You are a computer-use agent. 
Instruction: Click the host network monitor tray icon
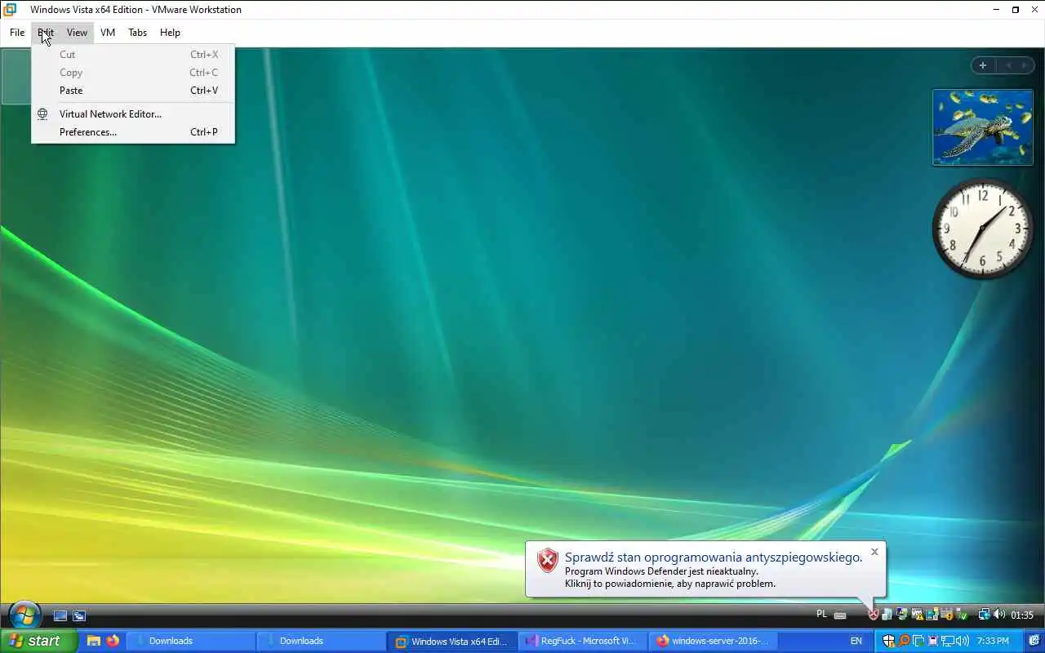pos(948,641)
